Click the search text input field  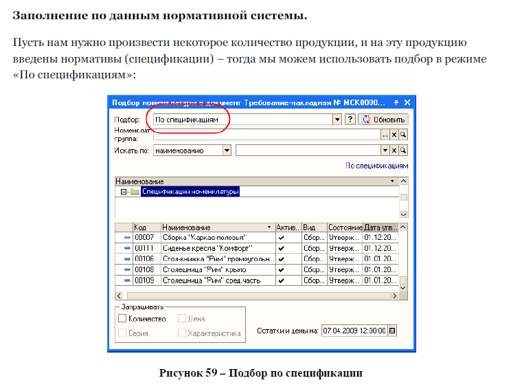(x=308, y=151)
